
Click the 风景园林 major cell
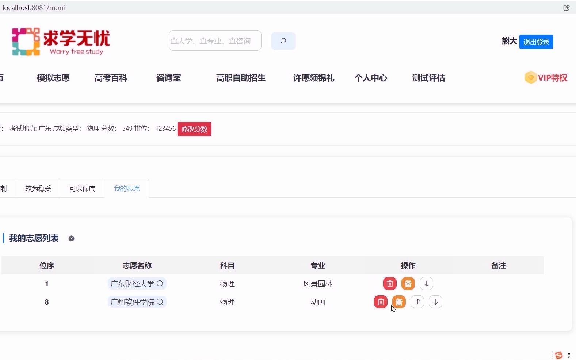(318, 284)
